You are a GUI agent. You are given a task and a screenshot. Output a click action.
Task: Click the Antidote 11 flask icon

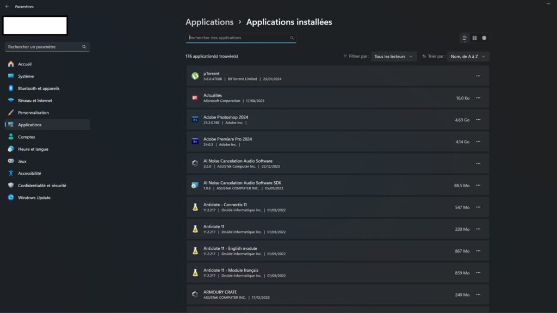coord(195,229)
